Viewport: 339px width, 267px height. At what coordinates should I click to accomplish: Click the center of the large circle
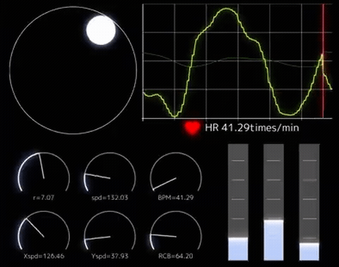[73, 70]
